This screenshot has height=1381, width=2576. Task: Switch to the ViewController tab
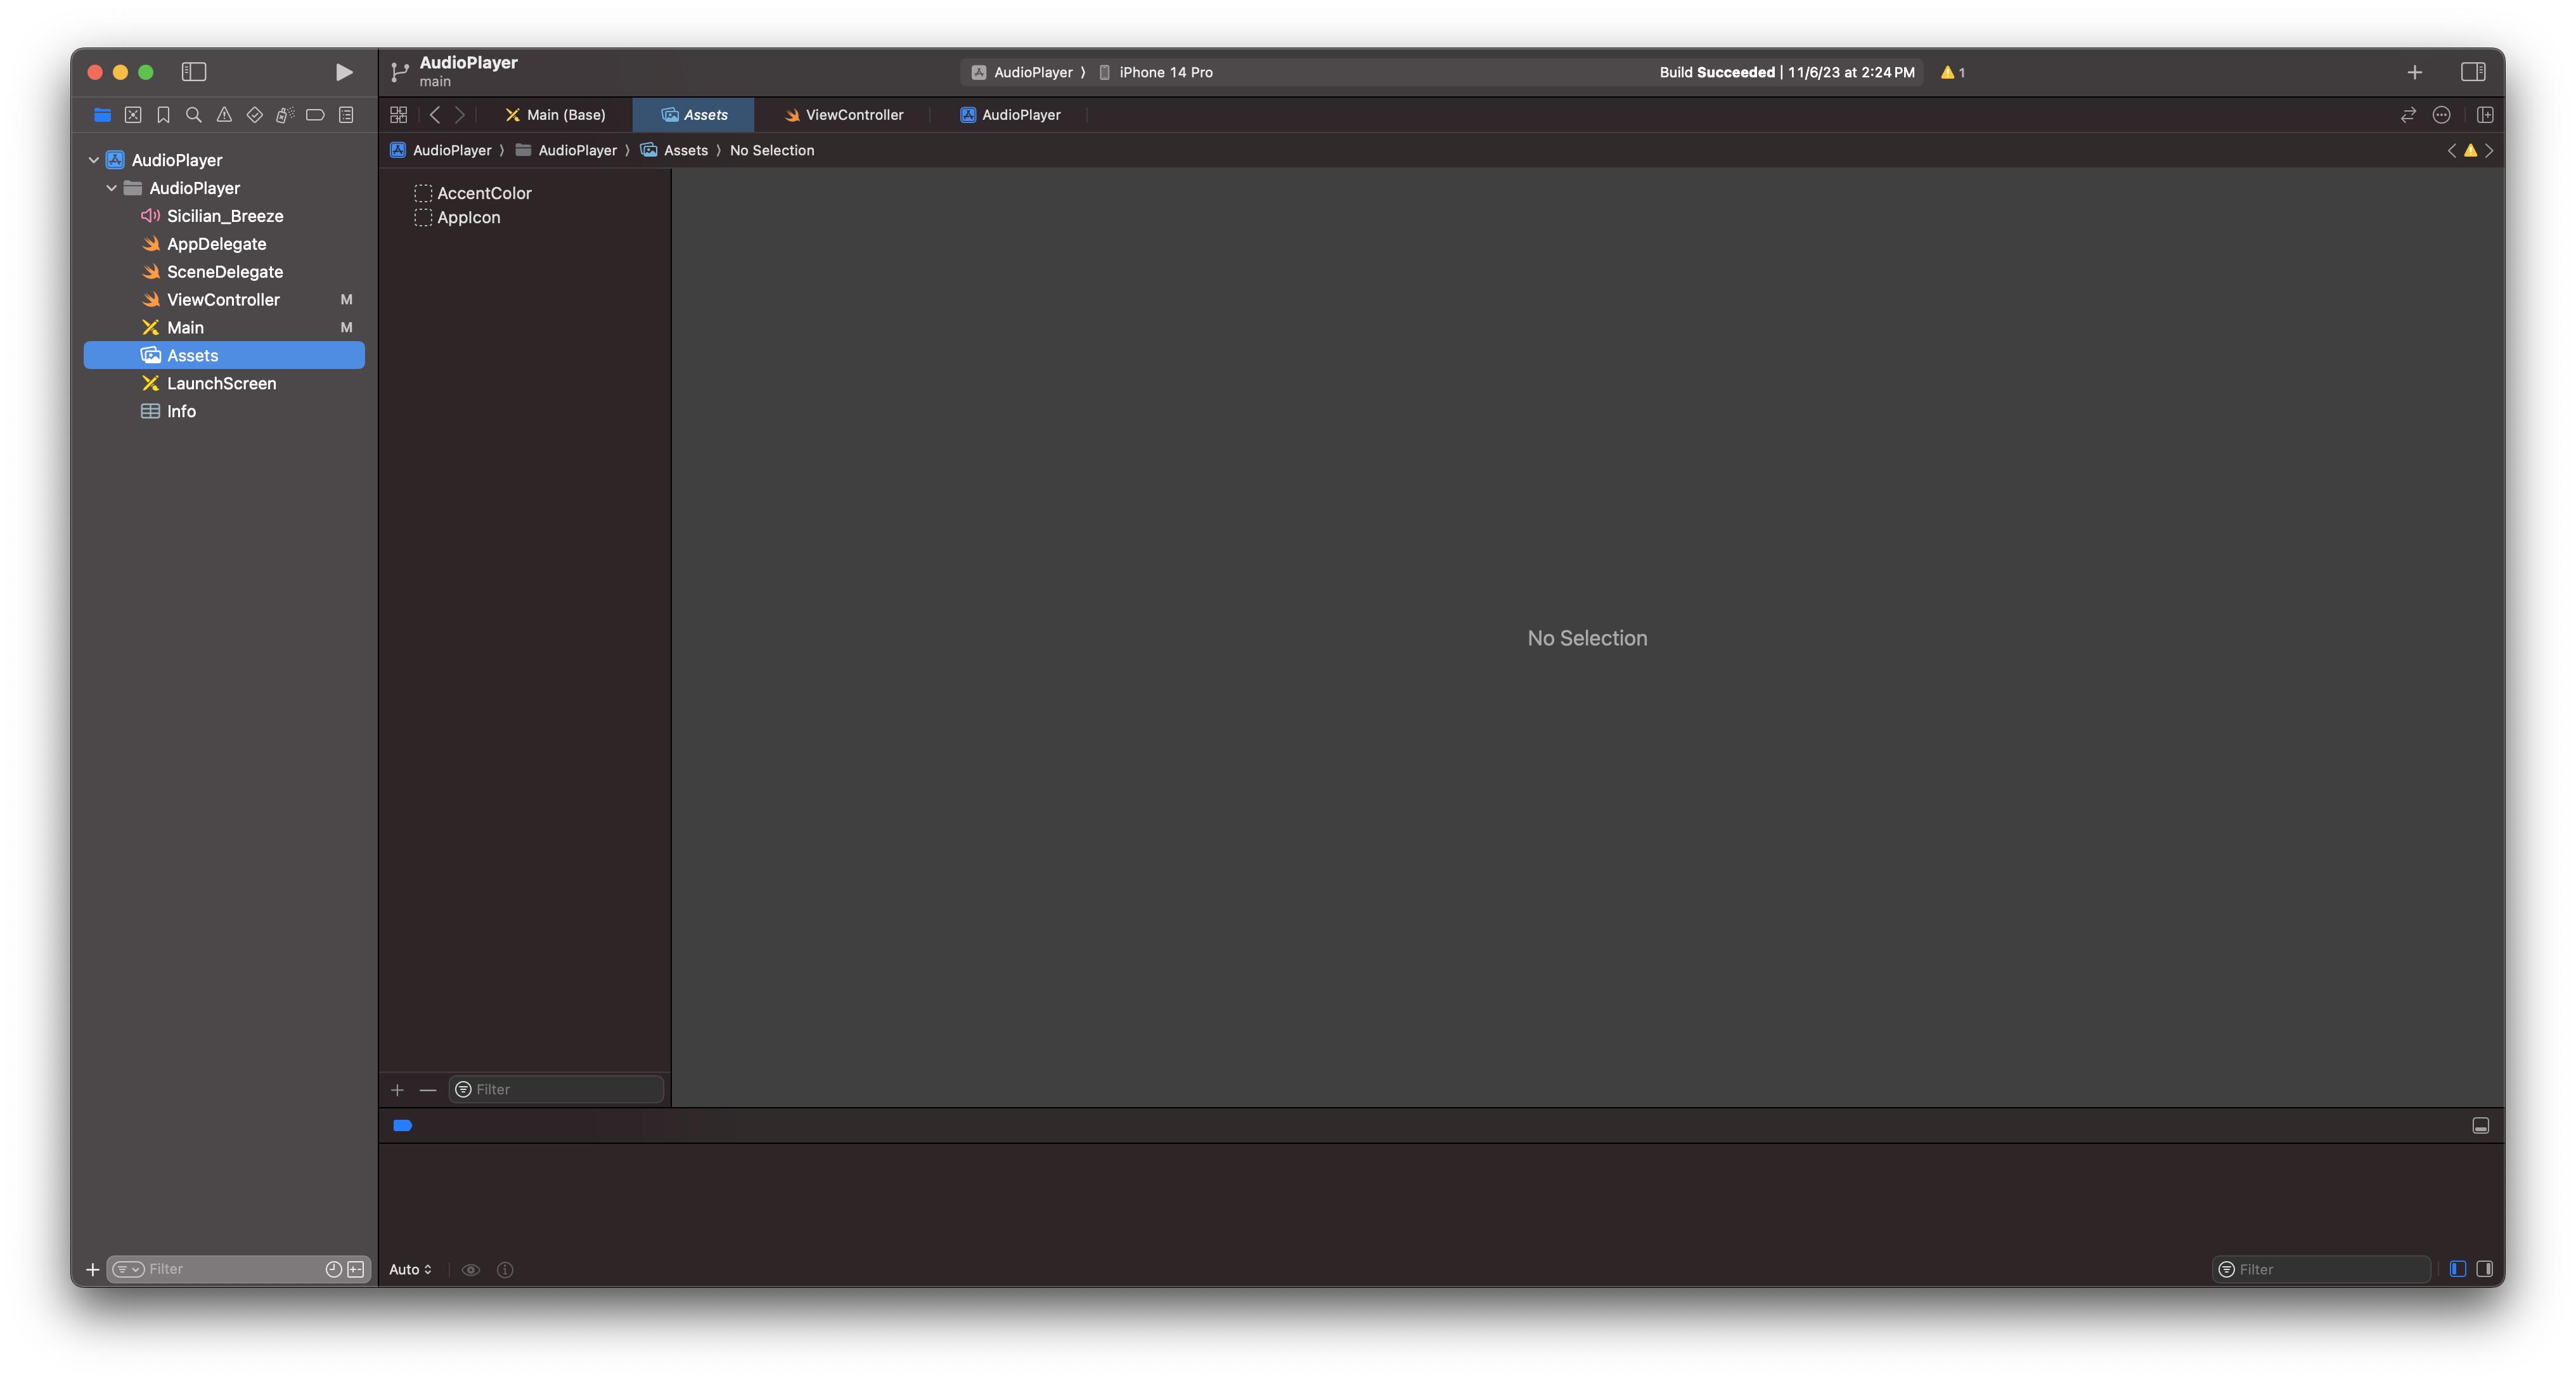844,115
